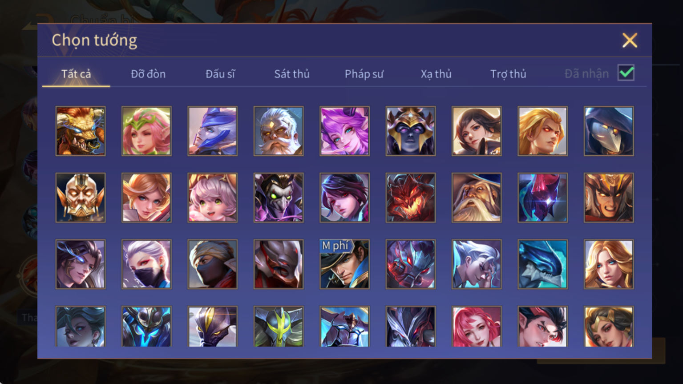Filter by 'Xạ thủ' tab
The height and width of the screenshot is (384, 683).
pyautogui.click(x=436, y=74)
